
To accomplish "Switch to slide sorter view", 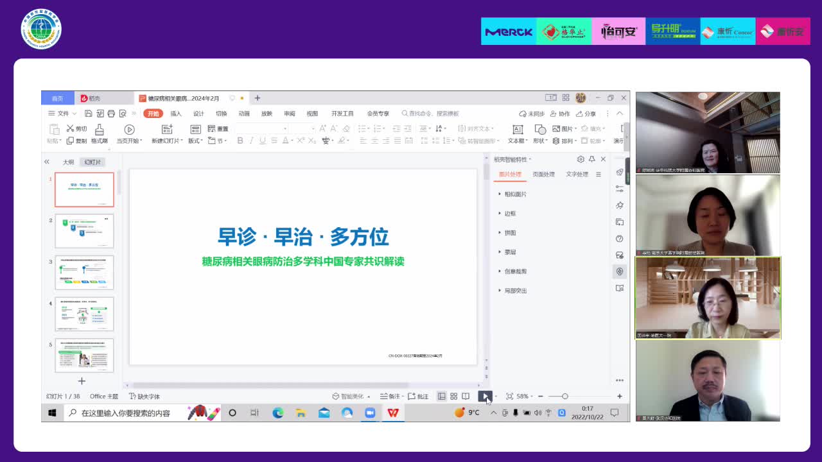I will [x=453, y=397].
